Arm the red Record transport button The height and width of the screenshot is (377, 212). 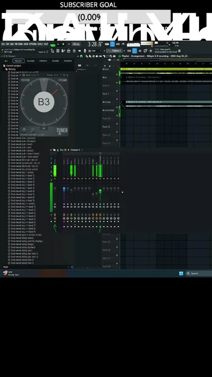[69, 44]
